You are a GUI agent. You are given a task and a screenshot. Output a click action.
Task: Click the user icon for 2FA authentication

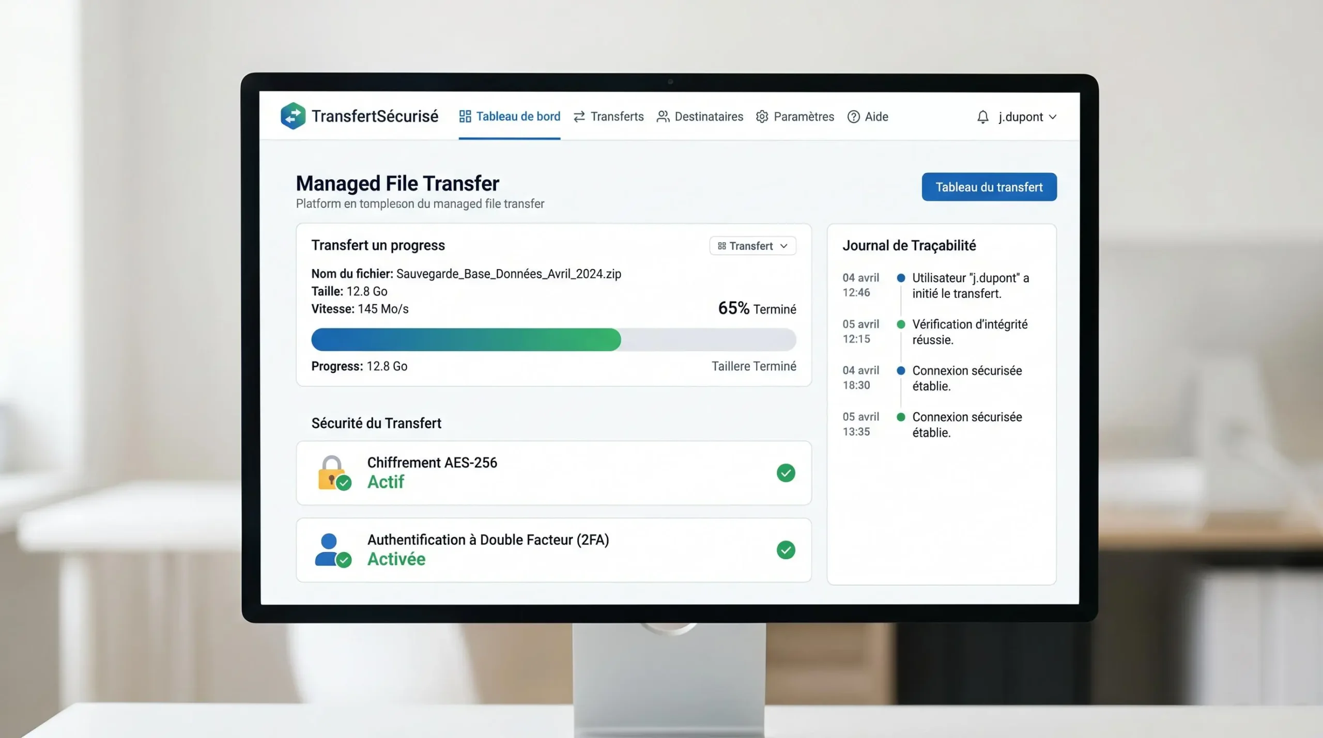point(332,550)
